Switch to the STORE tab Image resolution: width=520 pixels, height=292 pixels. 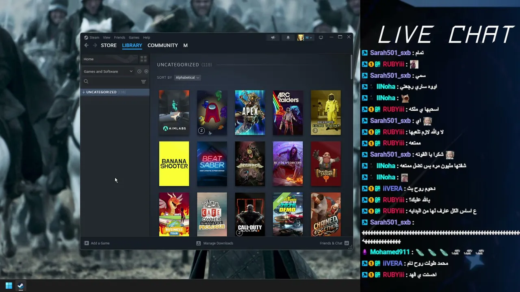pos(109,45)
